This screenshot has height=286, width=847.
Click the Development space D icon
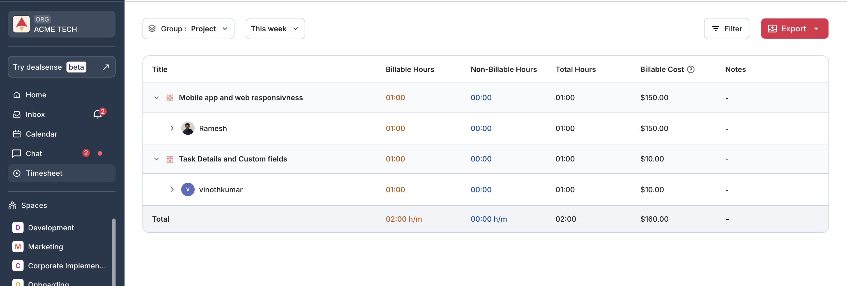pyautogui.click(x=18, y=228)
